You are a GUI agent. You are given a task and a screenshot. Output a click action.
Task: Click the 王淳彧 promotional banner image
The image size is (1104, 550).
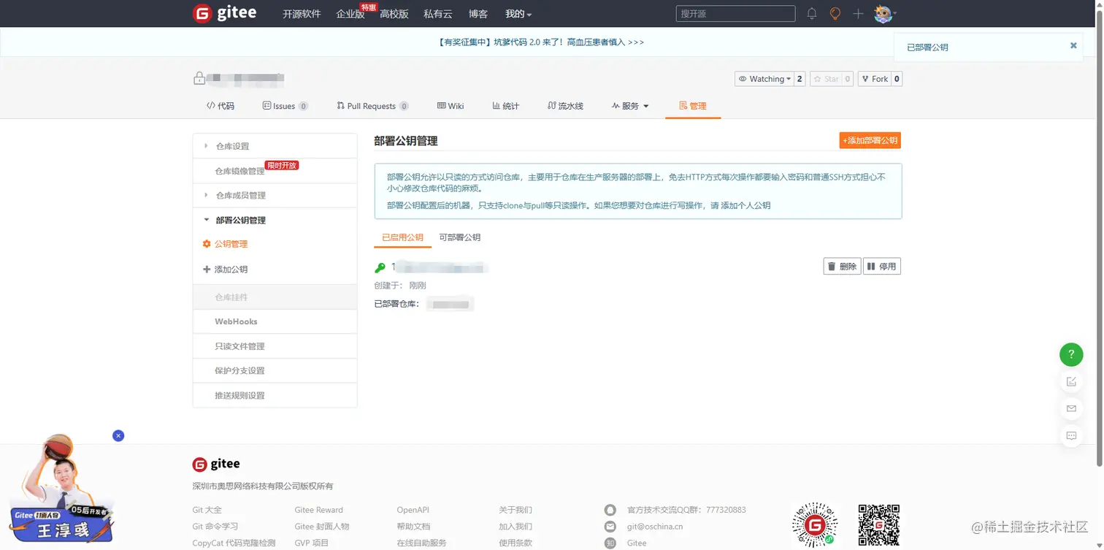tap(61, 489)
